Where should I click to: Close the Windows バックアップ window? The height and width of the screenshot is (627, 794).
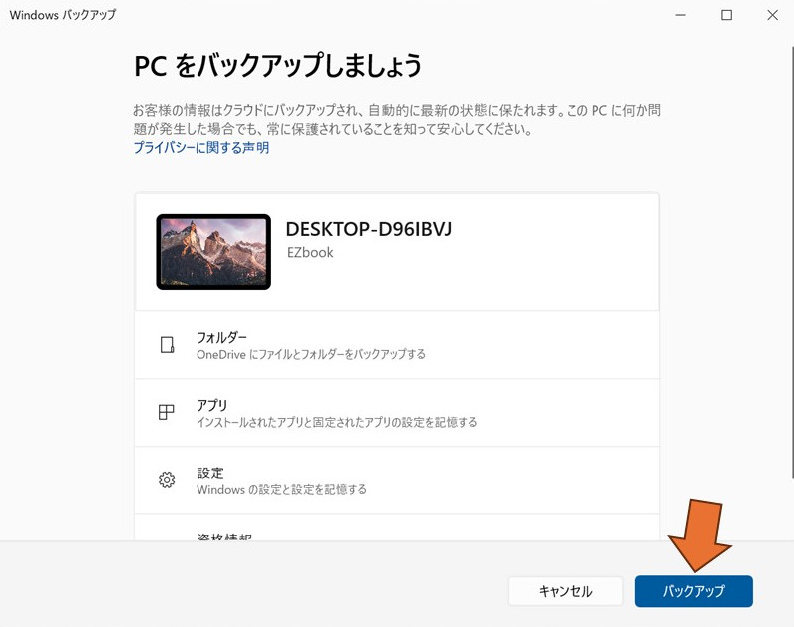[772, 15]
